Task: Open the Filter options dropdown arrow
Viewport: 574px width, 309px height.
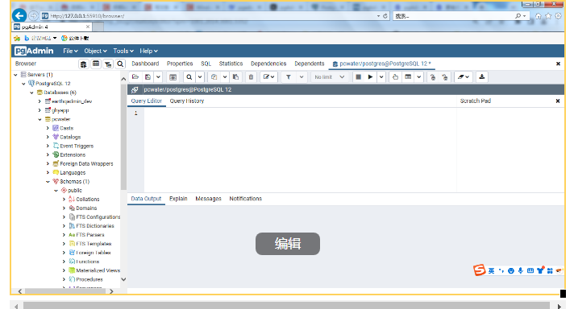Action: click(x=302, y=77)
